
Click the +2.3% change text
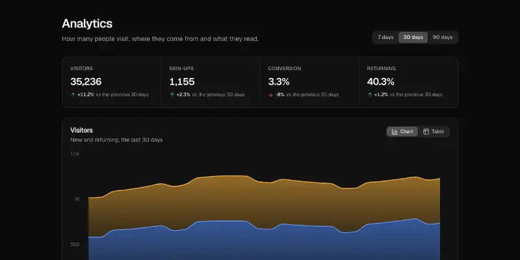coord(183,95)
